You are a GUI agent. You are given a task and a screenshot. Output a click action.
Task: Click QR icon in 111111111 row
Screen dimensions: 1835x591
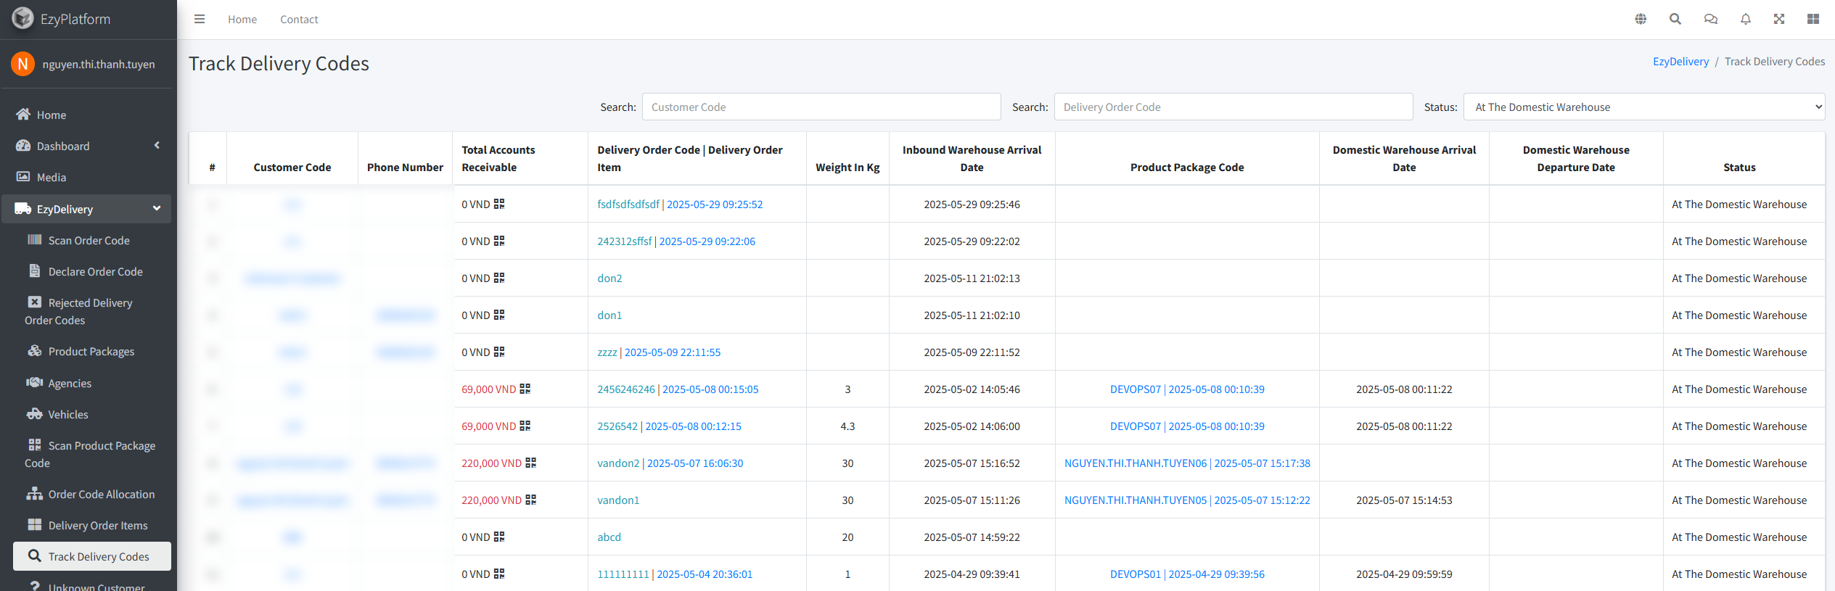(x=499, y=574)
